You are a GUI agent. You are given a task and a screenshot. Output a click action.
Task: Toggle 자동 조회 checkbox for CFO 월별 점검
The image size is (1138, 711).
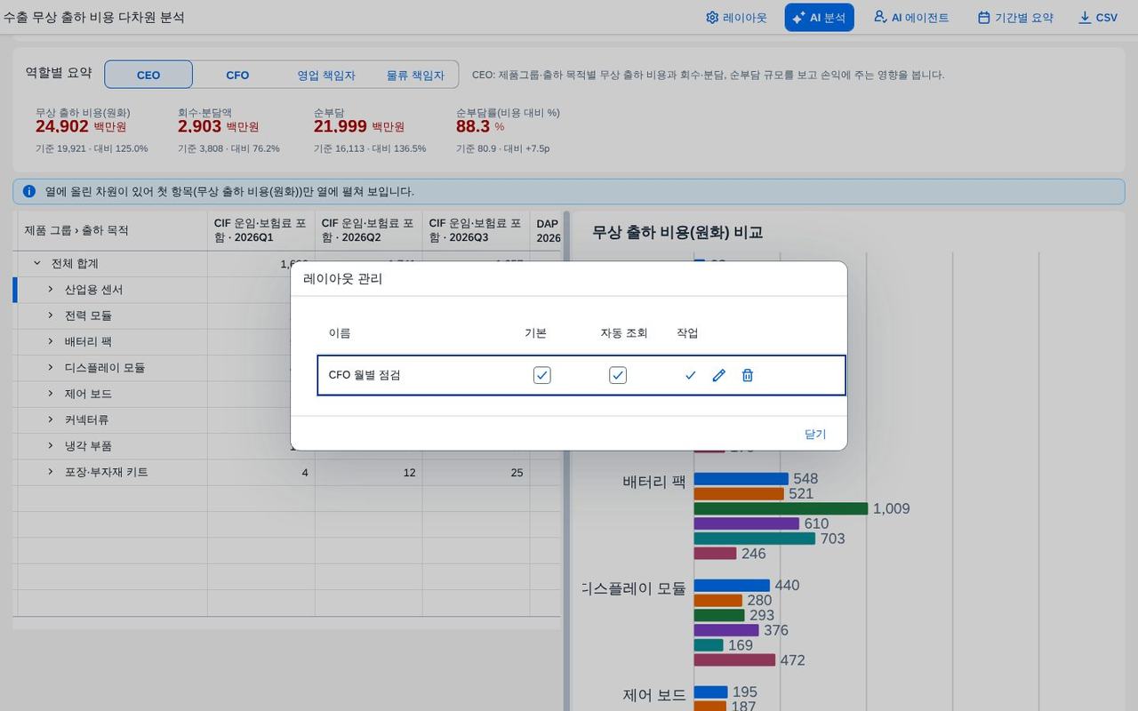tap(618, 375)
